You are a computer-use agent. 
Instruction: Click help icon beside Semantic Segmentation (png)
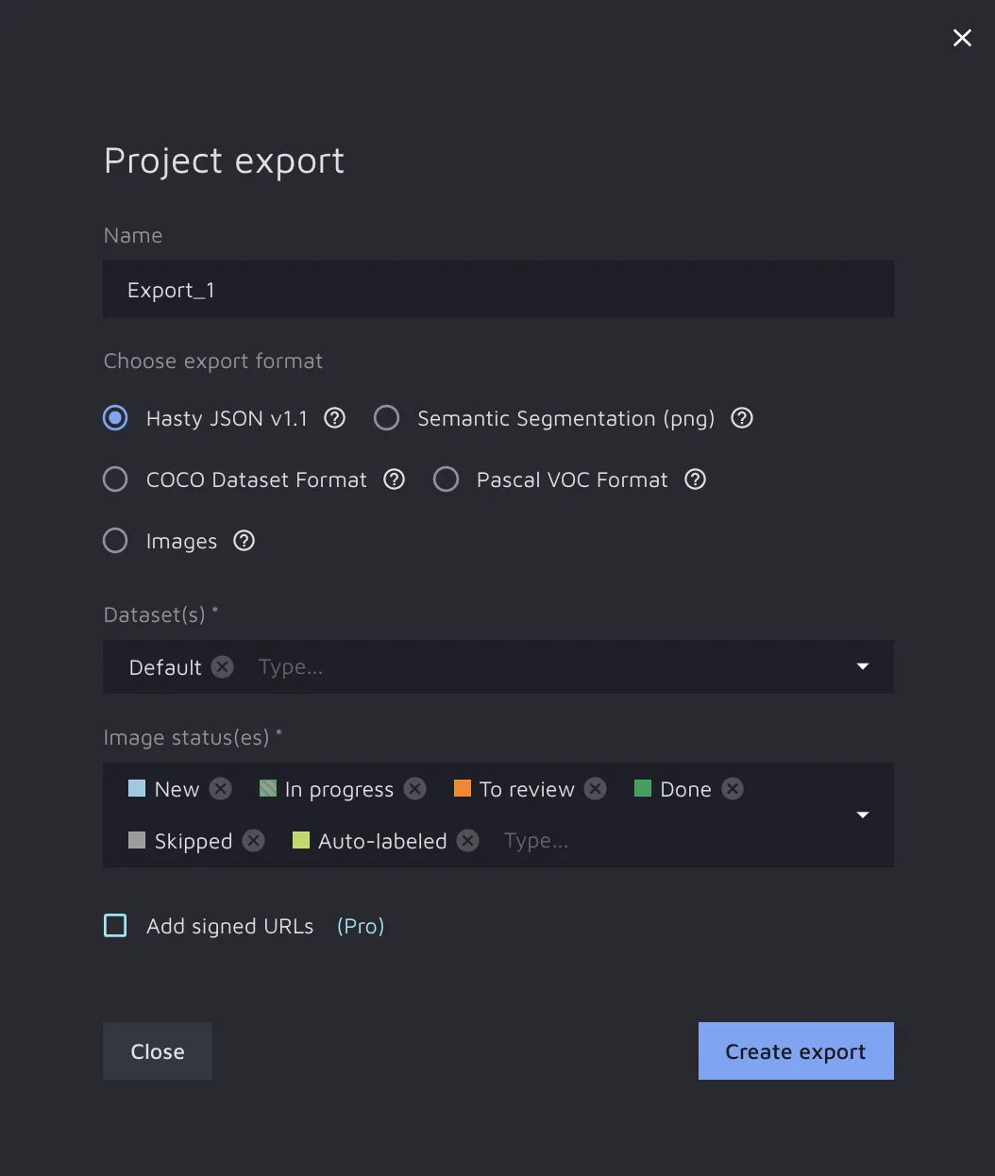coord(742,418)
